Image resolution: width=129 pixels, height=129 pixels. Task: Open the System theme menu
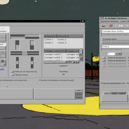coord(109,21)
